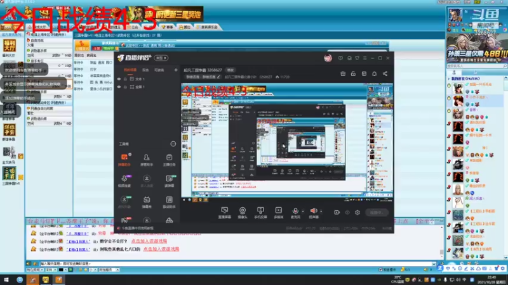508x285 pixels.
Task: Open the chat input history dropdown arrow
Action: (x=434, y=263)
